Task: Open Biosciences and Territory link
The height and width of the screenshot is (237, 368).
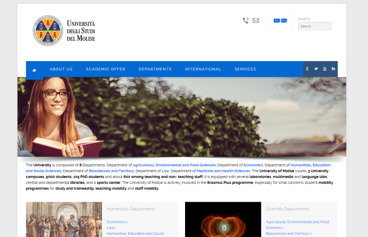Action: pyautogui.click(x=288, y=233)
